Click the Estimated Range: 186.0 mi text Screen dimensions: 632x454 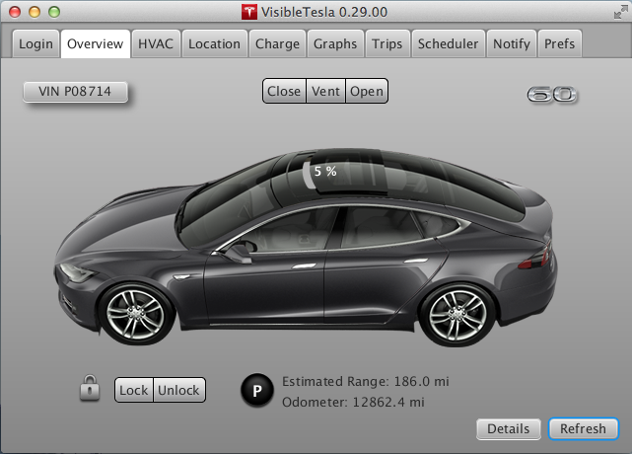(365, 381)
